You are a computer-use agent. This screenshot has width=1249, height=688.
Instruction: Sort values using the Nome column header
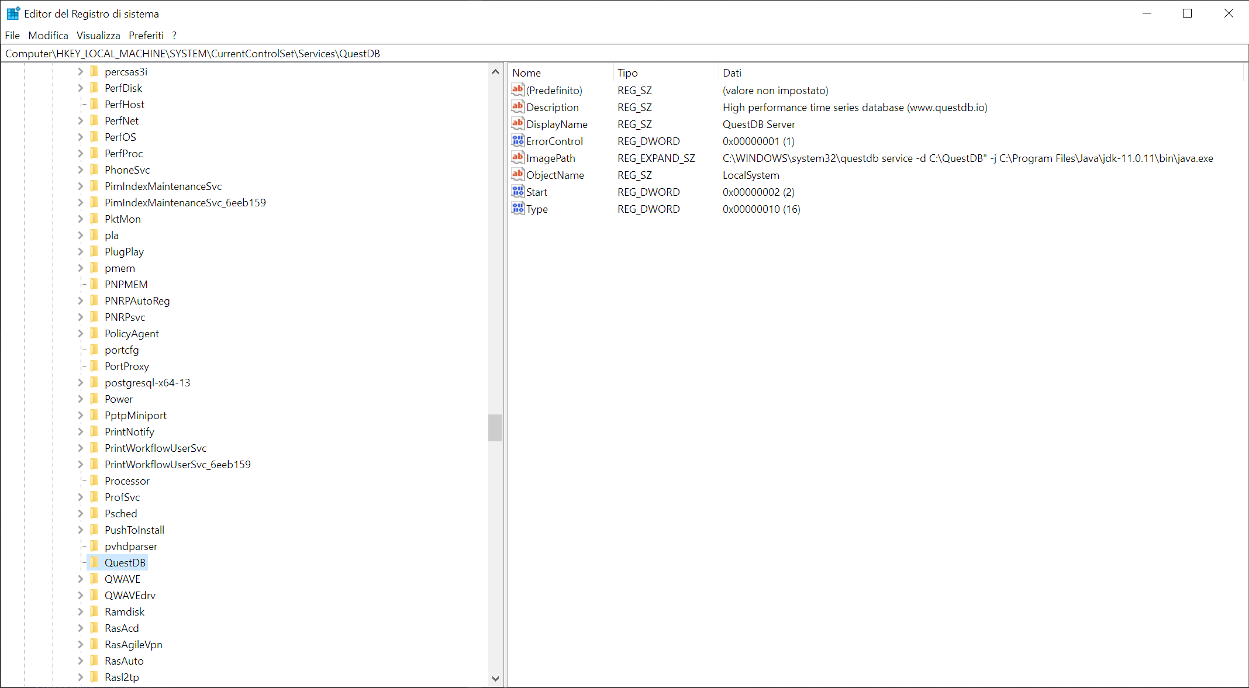(526, 72)
